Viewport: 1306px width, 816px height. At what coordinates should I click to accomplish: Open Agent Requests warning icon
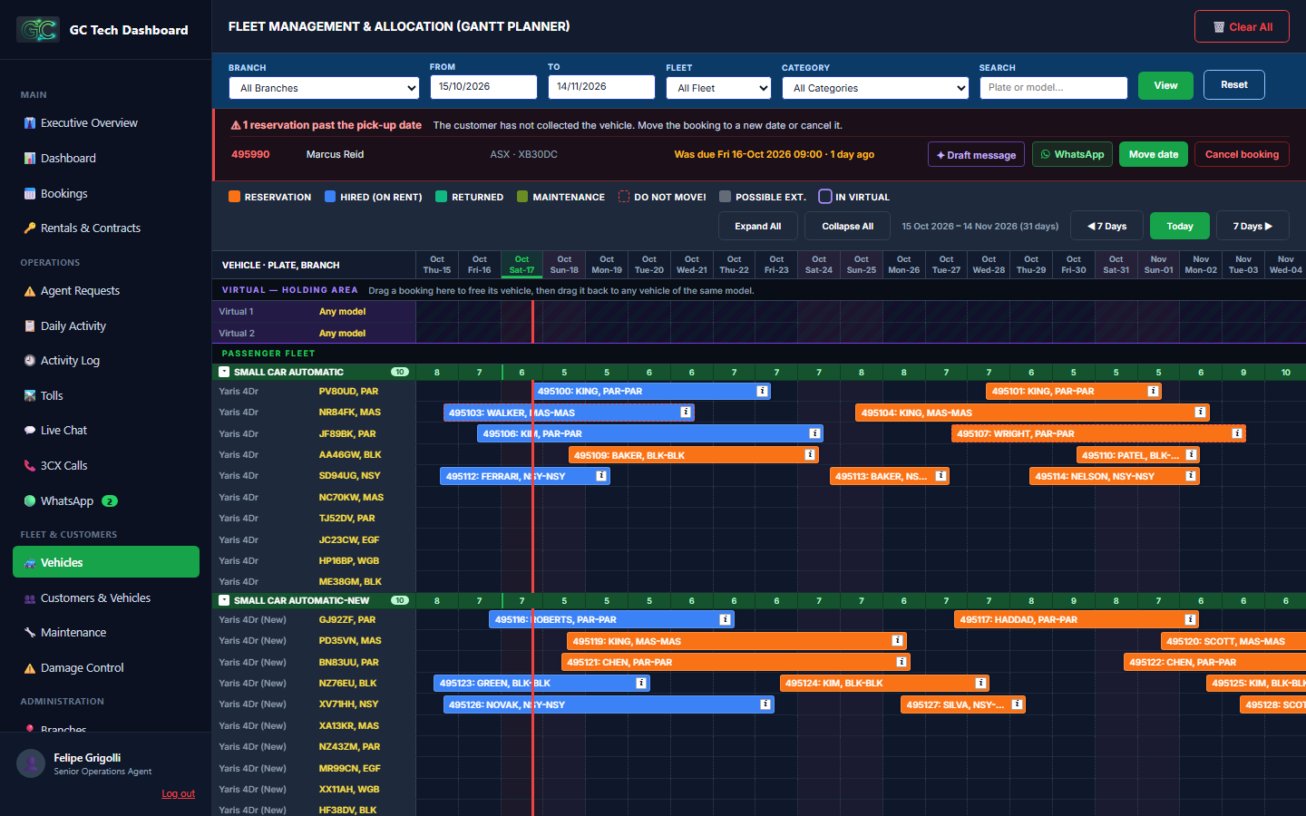pyautogui.click(x=30, y=291)
